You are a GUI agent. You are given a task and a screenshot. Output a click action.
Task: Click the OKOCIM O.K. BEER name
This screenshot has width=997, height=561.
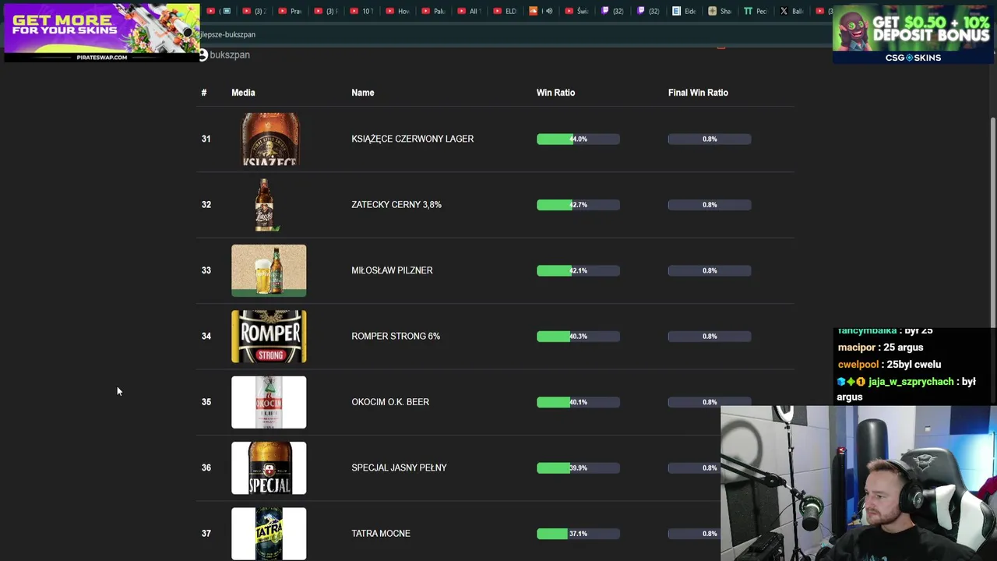[390, 402]
